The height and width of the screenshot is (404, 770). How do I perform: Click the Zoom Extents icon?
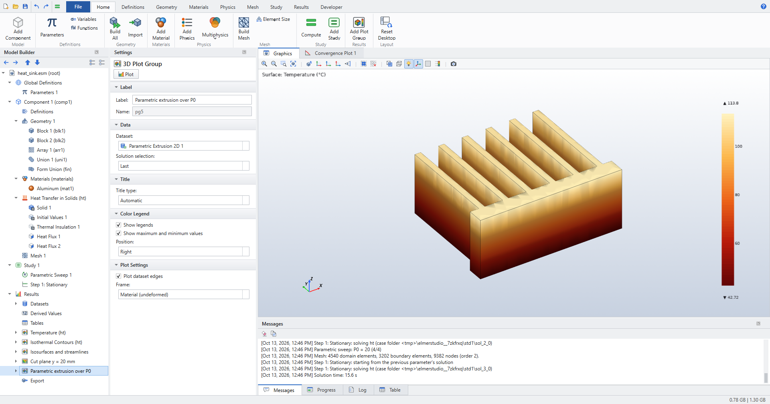[x=293, y=64]
